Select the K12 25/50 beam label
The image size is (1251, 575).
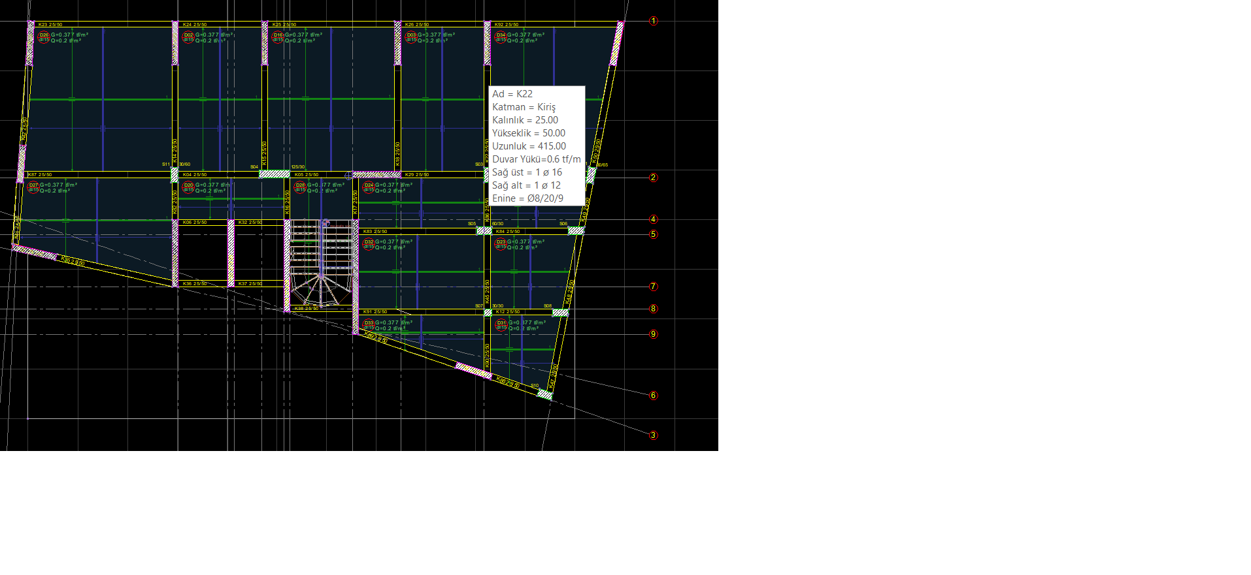(508, 312)
